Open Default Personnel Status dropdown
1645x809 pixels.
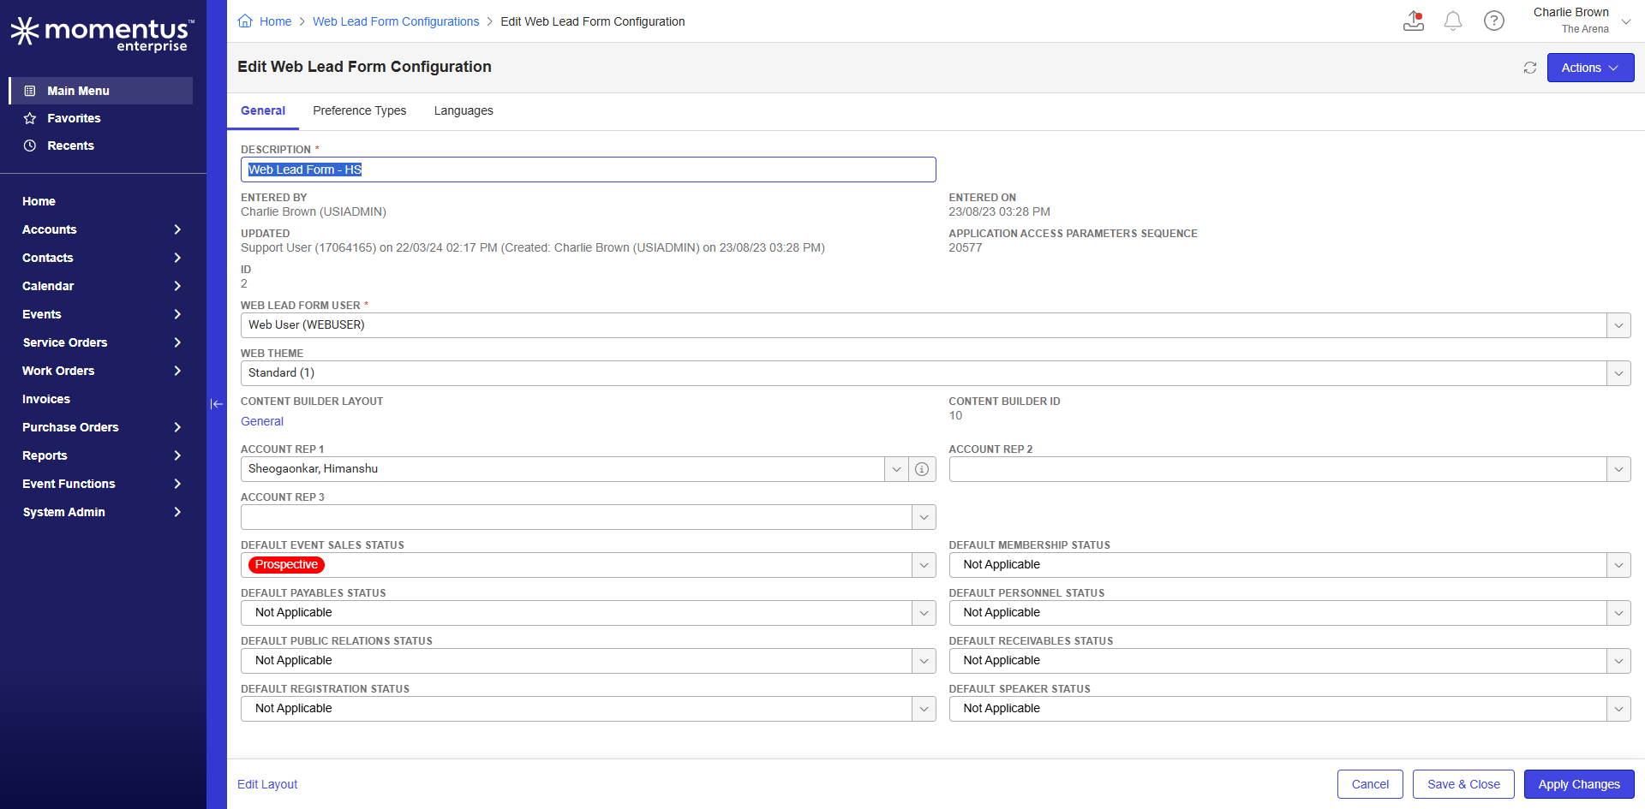[x=1618, y=613]
